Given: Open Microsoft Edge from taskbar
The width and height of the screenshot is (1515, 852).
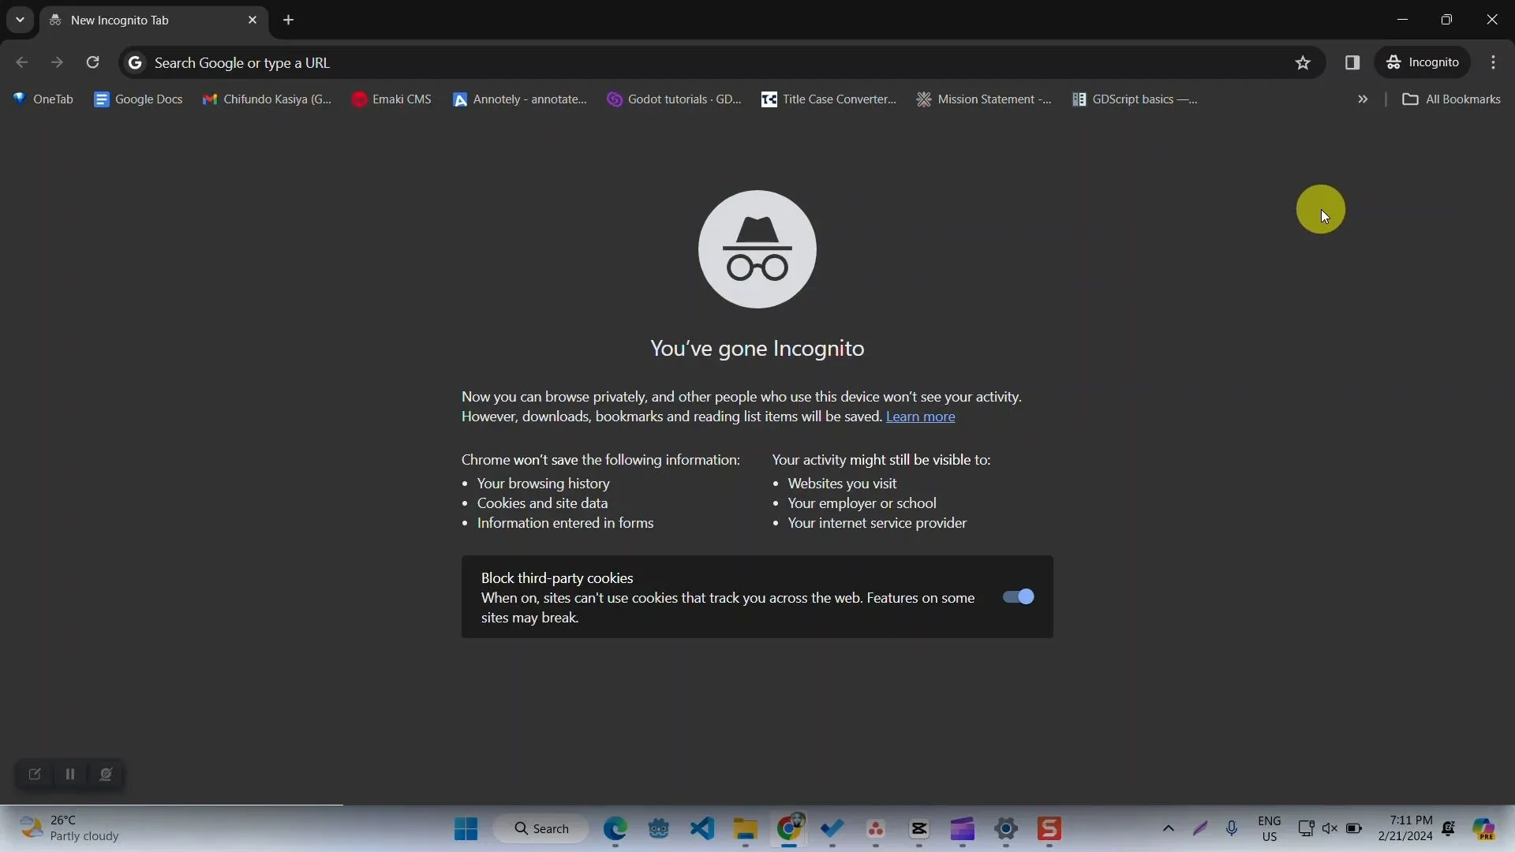Looking at the screenshot, I should point(615,829).
